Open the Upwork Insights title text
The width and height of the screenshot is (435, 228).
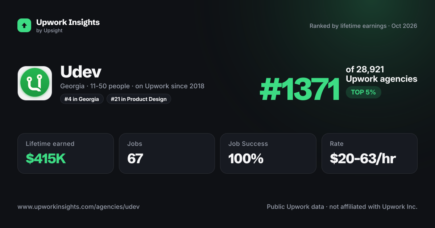point(68,22)
